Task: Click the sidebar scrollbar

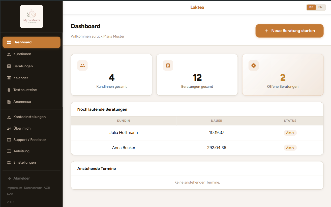Action: coord(62,69)
